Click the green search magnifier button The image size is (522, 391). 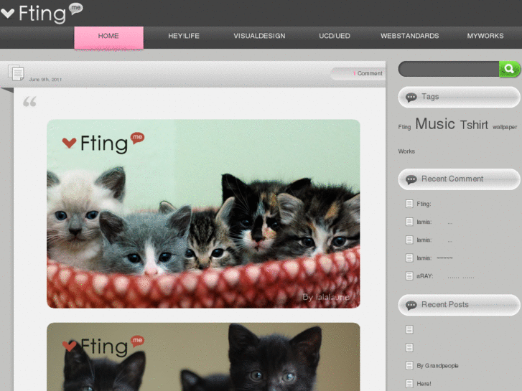[509, 69]
